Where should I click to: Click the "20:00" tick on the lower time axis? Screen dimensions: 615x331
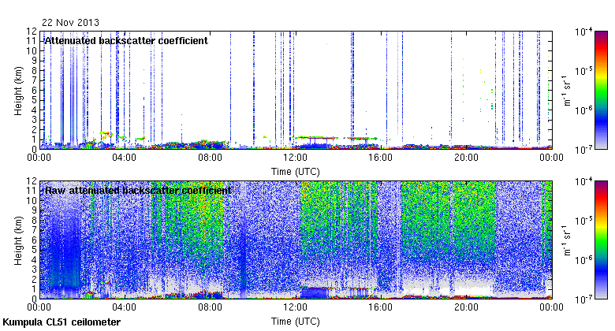[x=466, y=307]
